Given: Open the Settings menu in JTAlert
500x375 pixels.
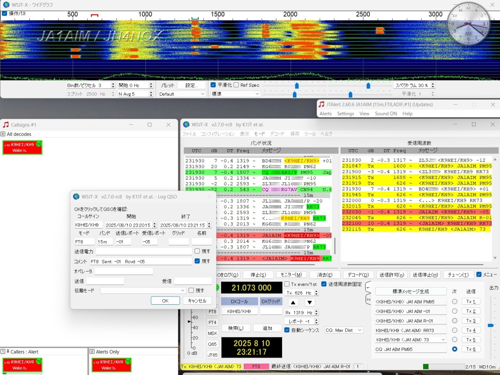Looking at the screenshot, I should tap(345, 114).
